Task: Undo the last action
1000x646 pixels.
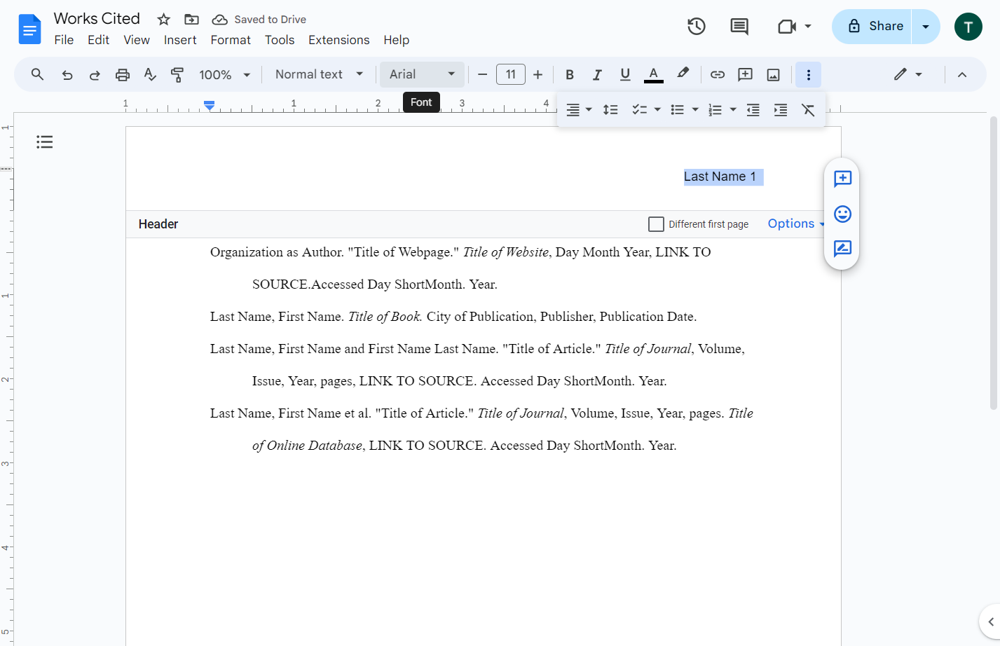Action: [x=67, y=74]
